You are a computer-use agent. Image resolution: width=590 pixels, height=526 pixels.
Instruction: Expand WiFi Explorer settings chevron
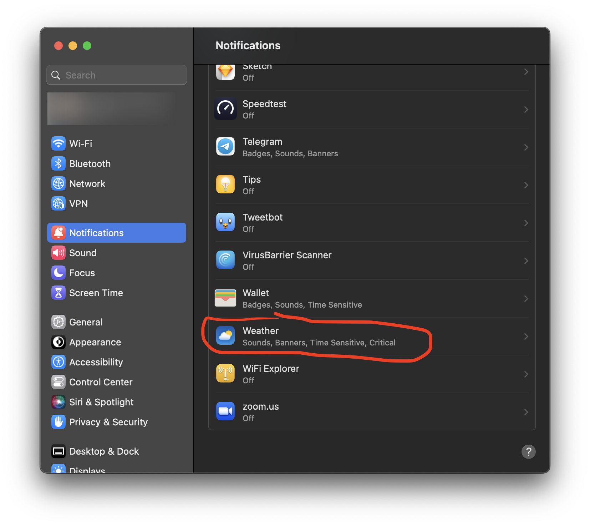point(526,374)
